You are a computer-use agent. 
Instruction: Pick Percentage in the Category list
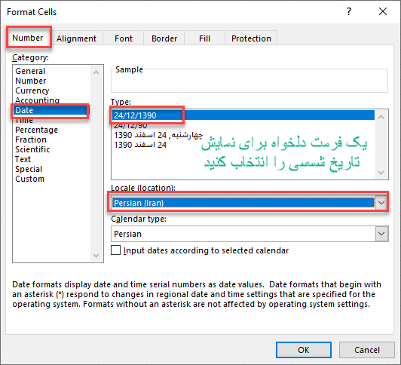click(37, 130)
